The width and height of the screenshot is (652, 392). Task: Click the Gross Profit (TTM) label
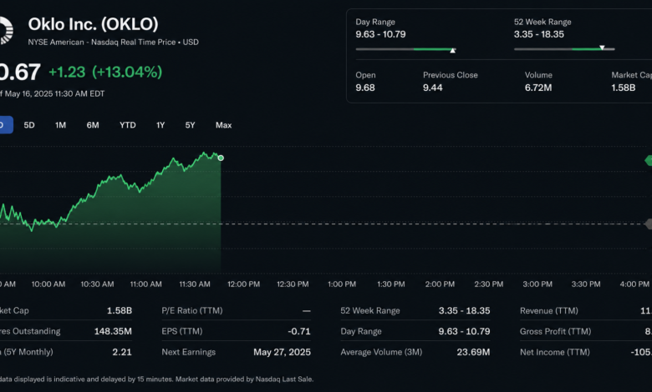(x=556, y=331)
